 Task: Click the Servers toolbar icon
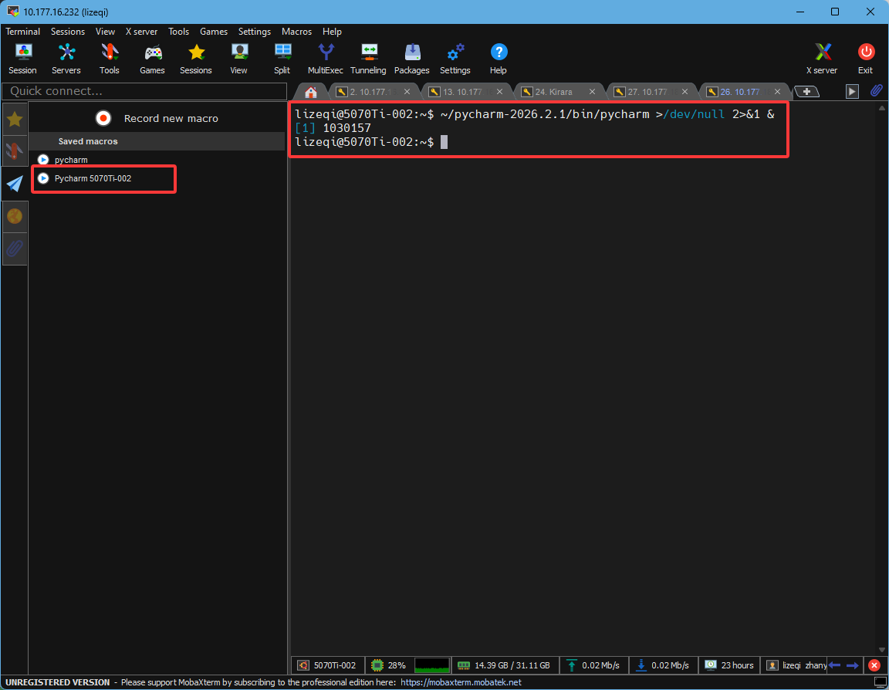(66, 59)
